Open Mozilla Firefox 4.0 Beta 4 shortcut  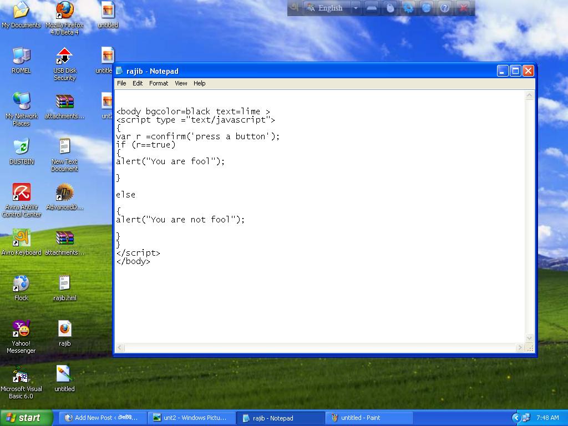(64, 11)
